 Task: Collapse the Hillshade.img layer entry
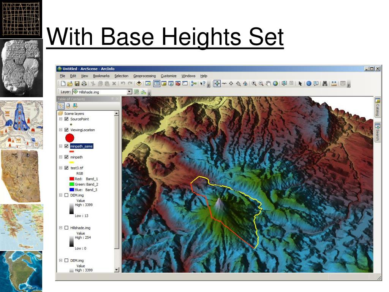(x=60, y=228)
